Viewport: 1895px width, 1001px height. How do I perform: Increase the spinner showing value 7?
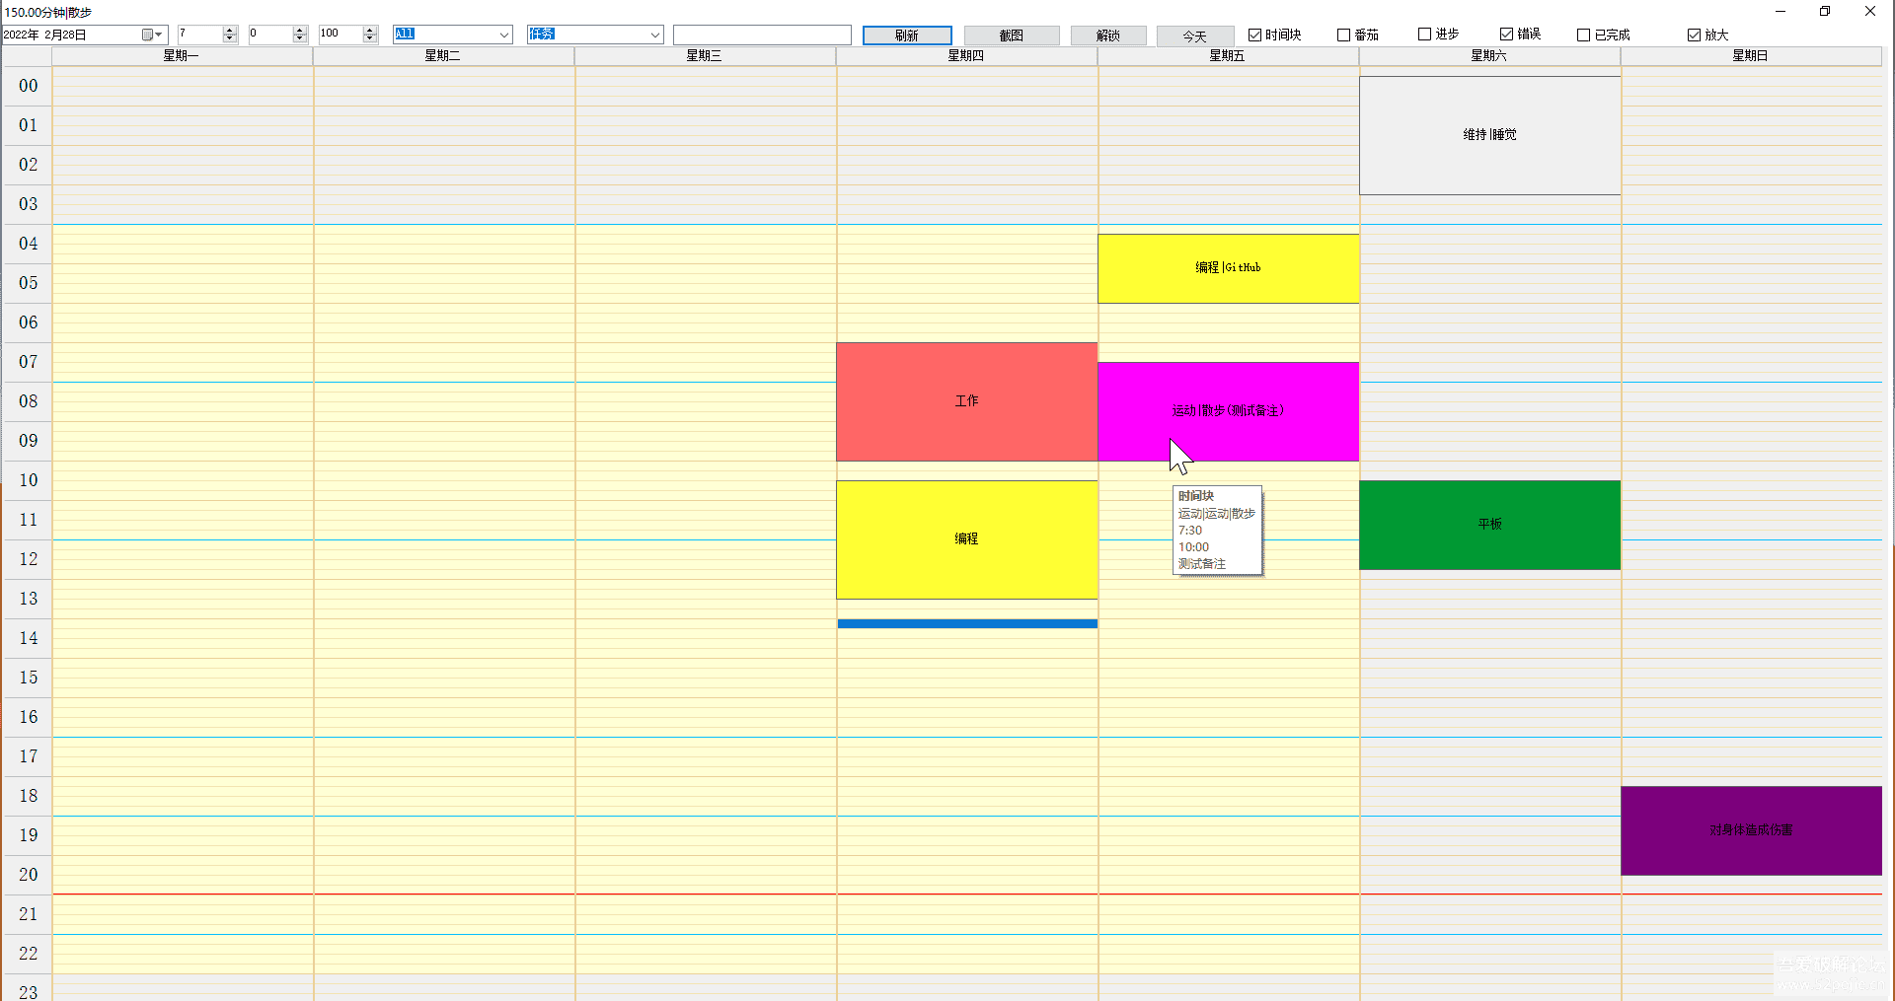pyautogui.click(x=230, y=31)
